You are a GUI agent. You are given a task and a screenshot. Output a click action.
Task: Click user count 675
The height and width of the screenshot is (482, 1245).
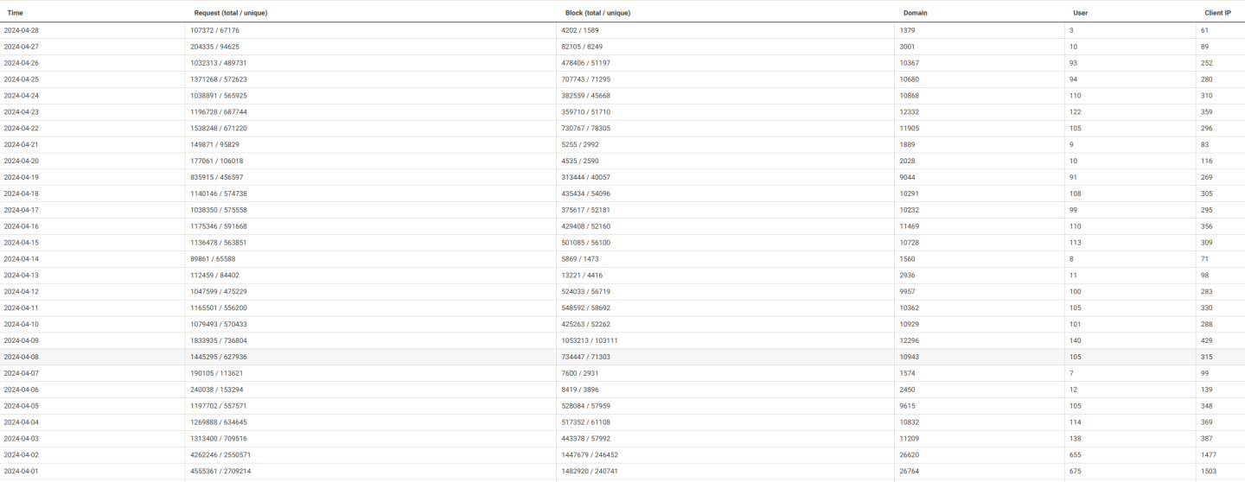coord(1078,471)
